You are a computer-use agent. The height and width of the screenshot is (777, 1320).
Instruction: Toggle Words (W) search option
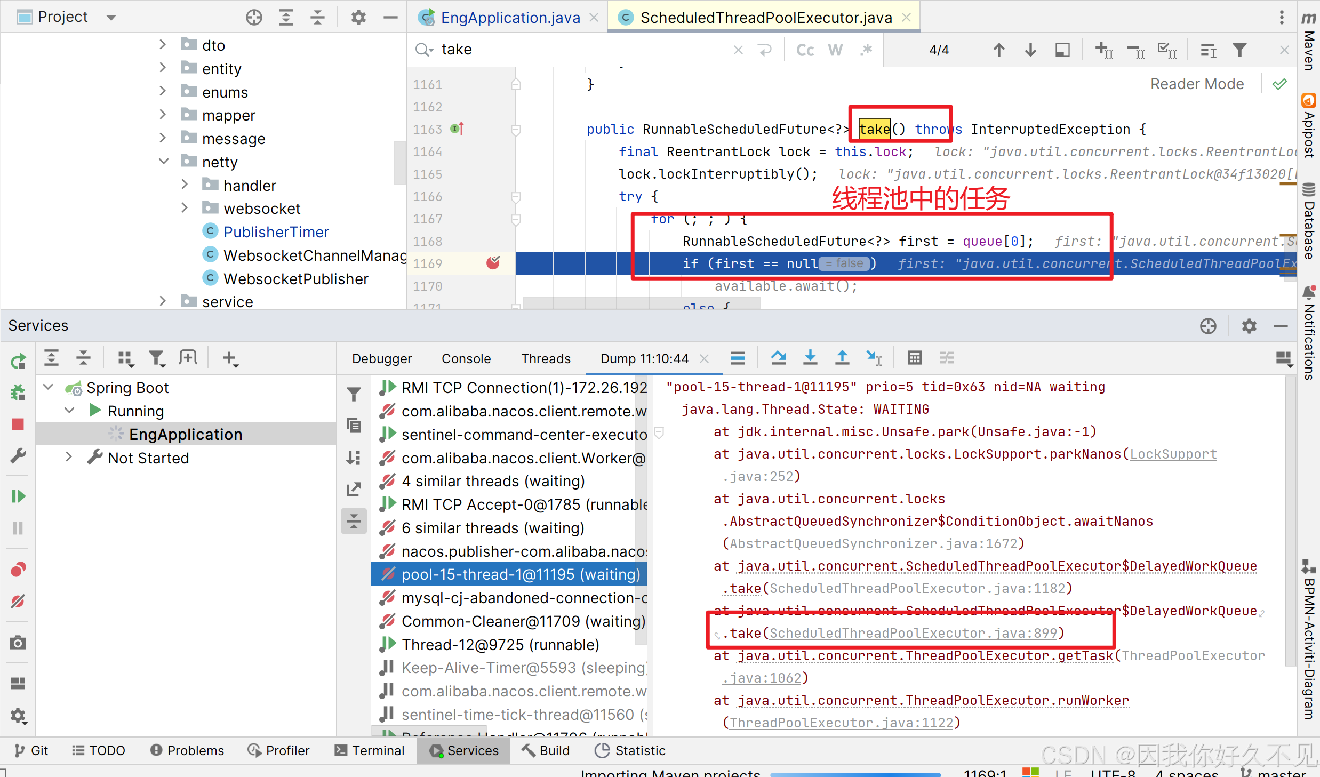click(835, 50)
